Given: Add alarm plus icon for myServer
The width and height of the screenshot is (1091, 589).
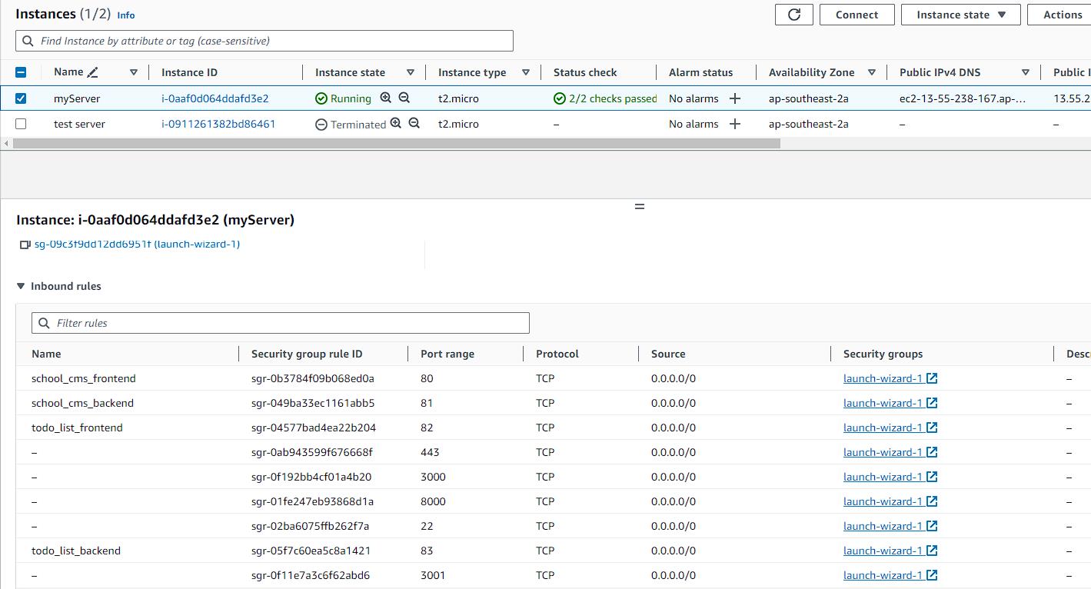Looking at the screenshot, I should 735,98.
